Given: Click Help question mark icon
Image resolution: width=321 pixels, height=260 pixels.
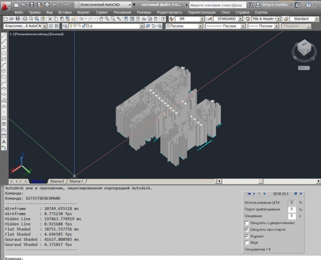Looking at the screenshot, I should click(309, 5).
